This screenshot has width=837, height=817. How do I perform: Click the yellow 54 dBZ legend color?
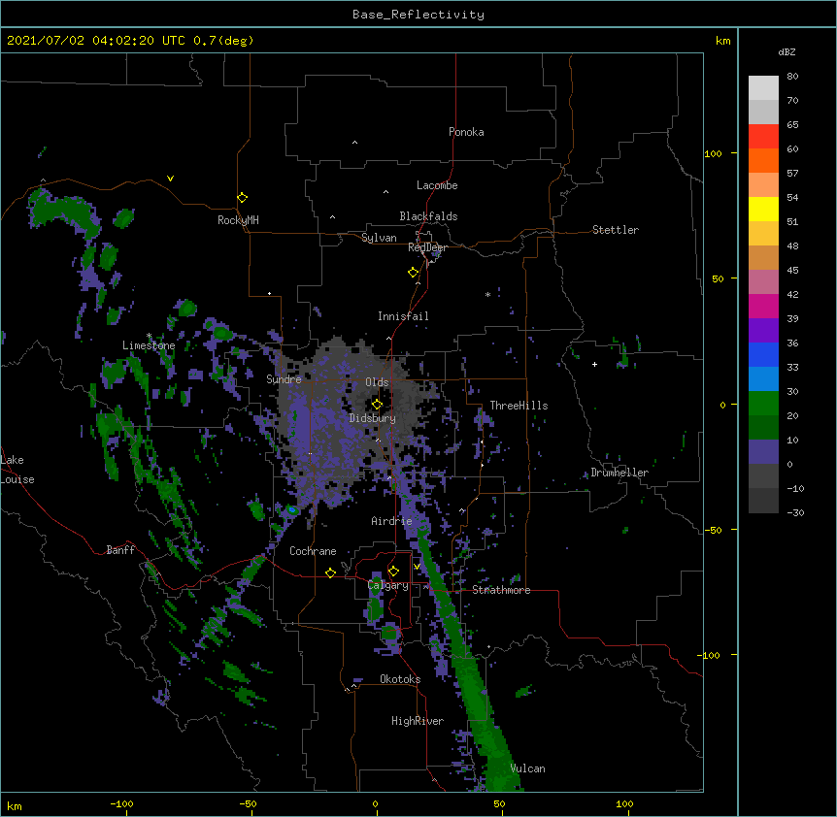tap(763, 209)
